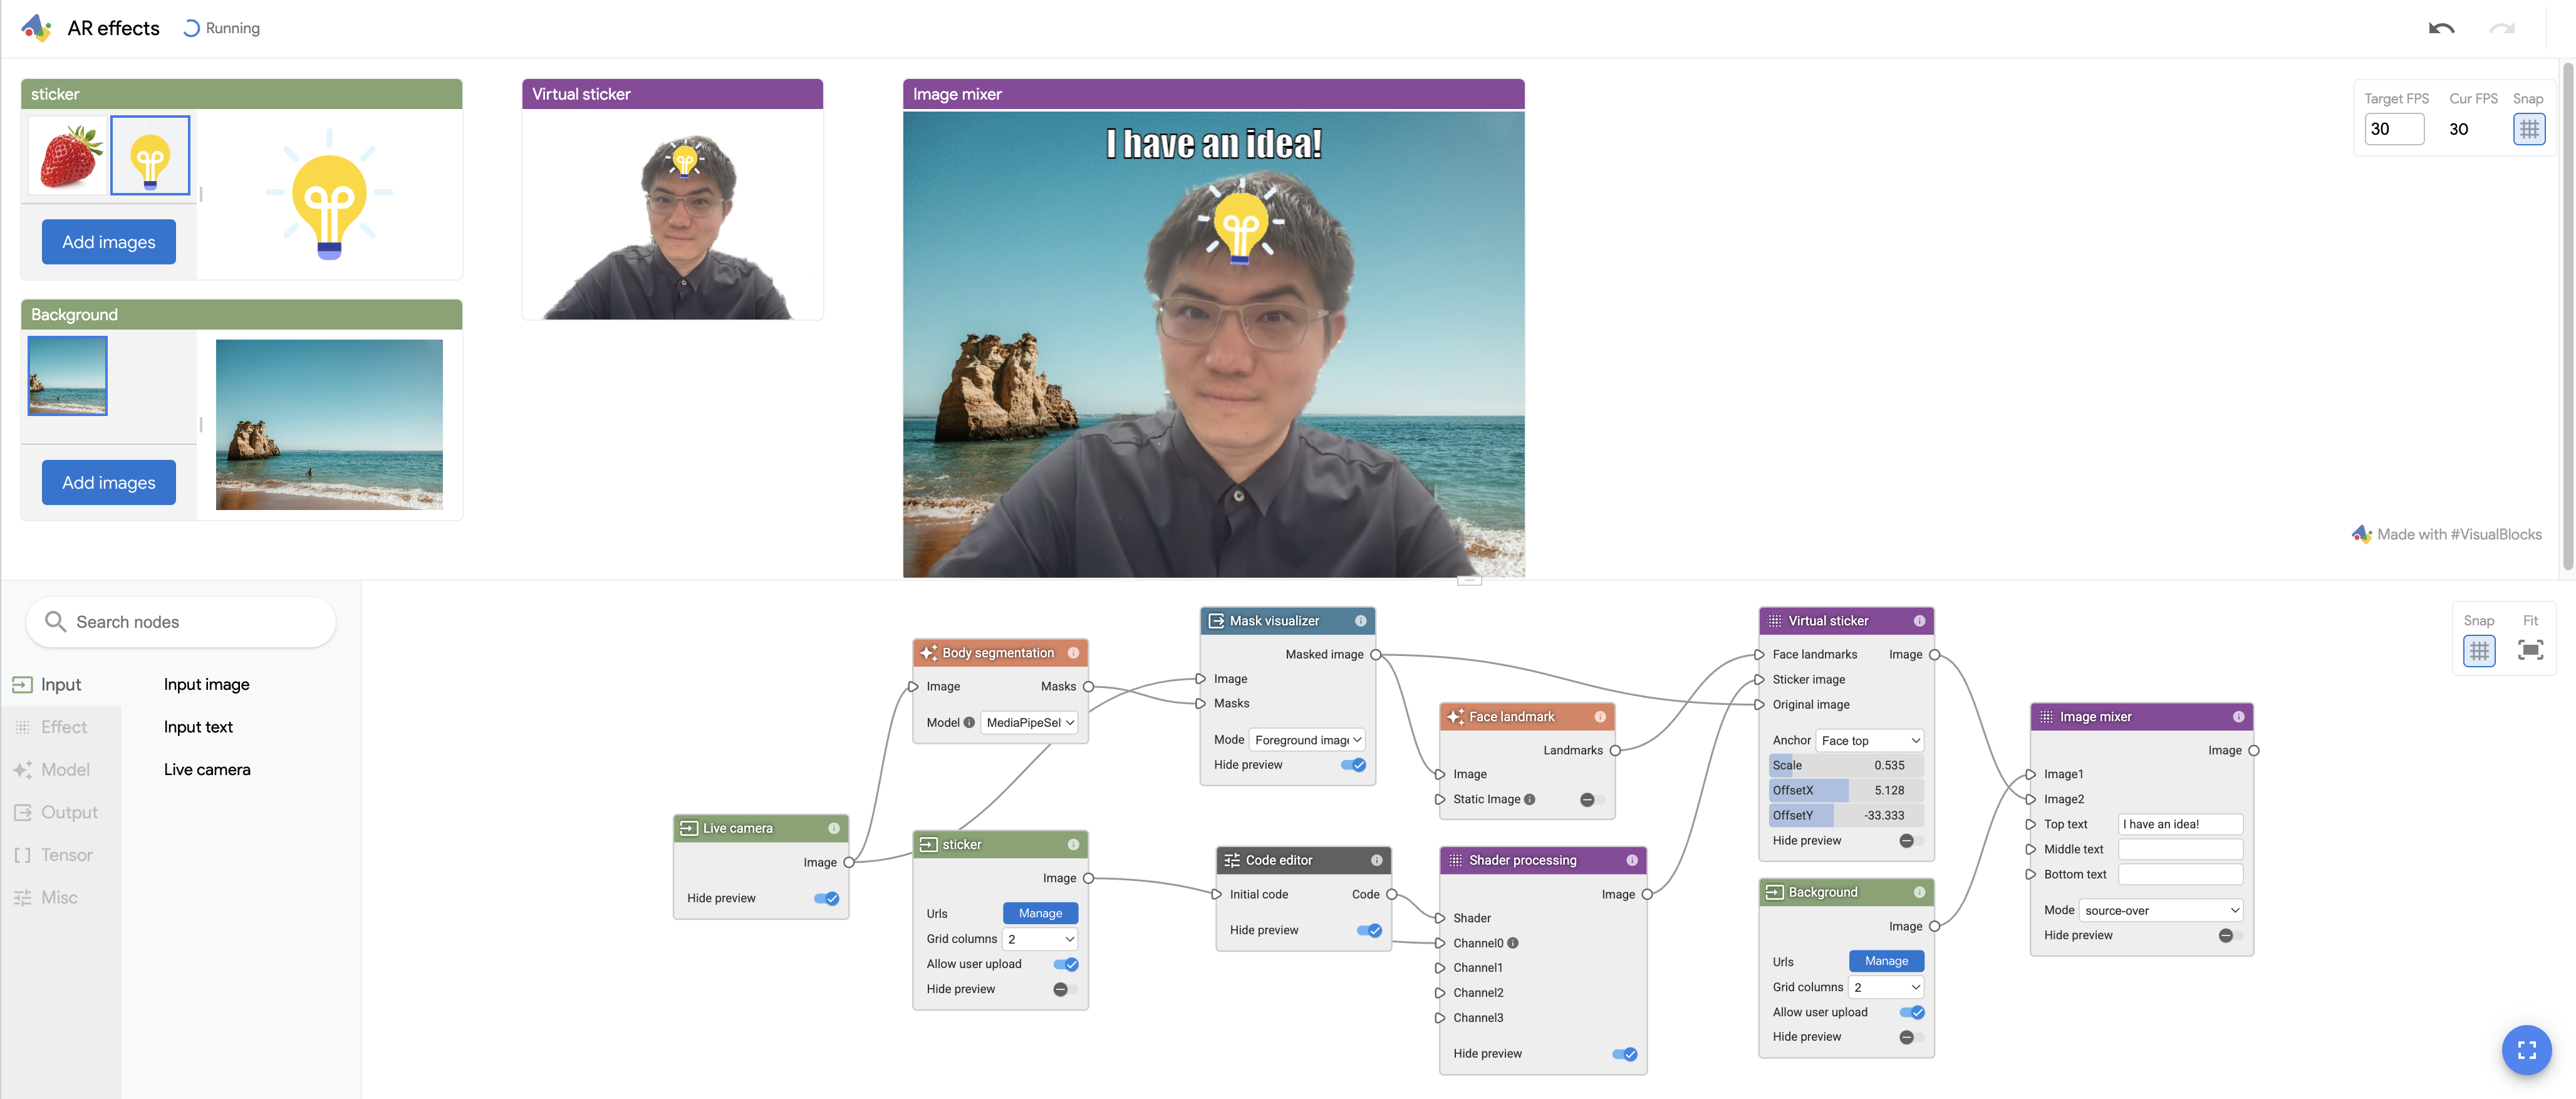This screenshot has width=2576, height=1099.
Task: Select the Tensor category in sidebar
Action: tap(61, 855)
